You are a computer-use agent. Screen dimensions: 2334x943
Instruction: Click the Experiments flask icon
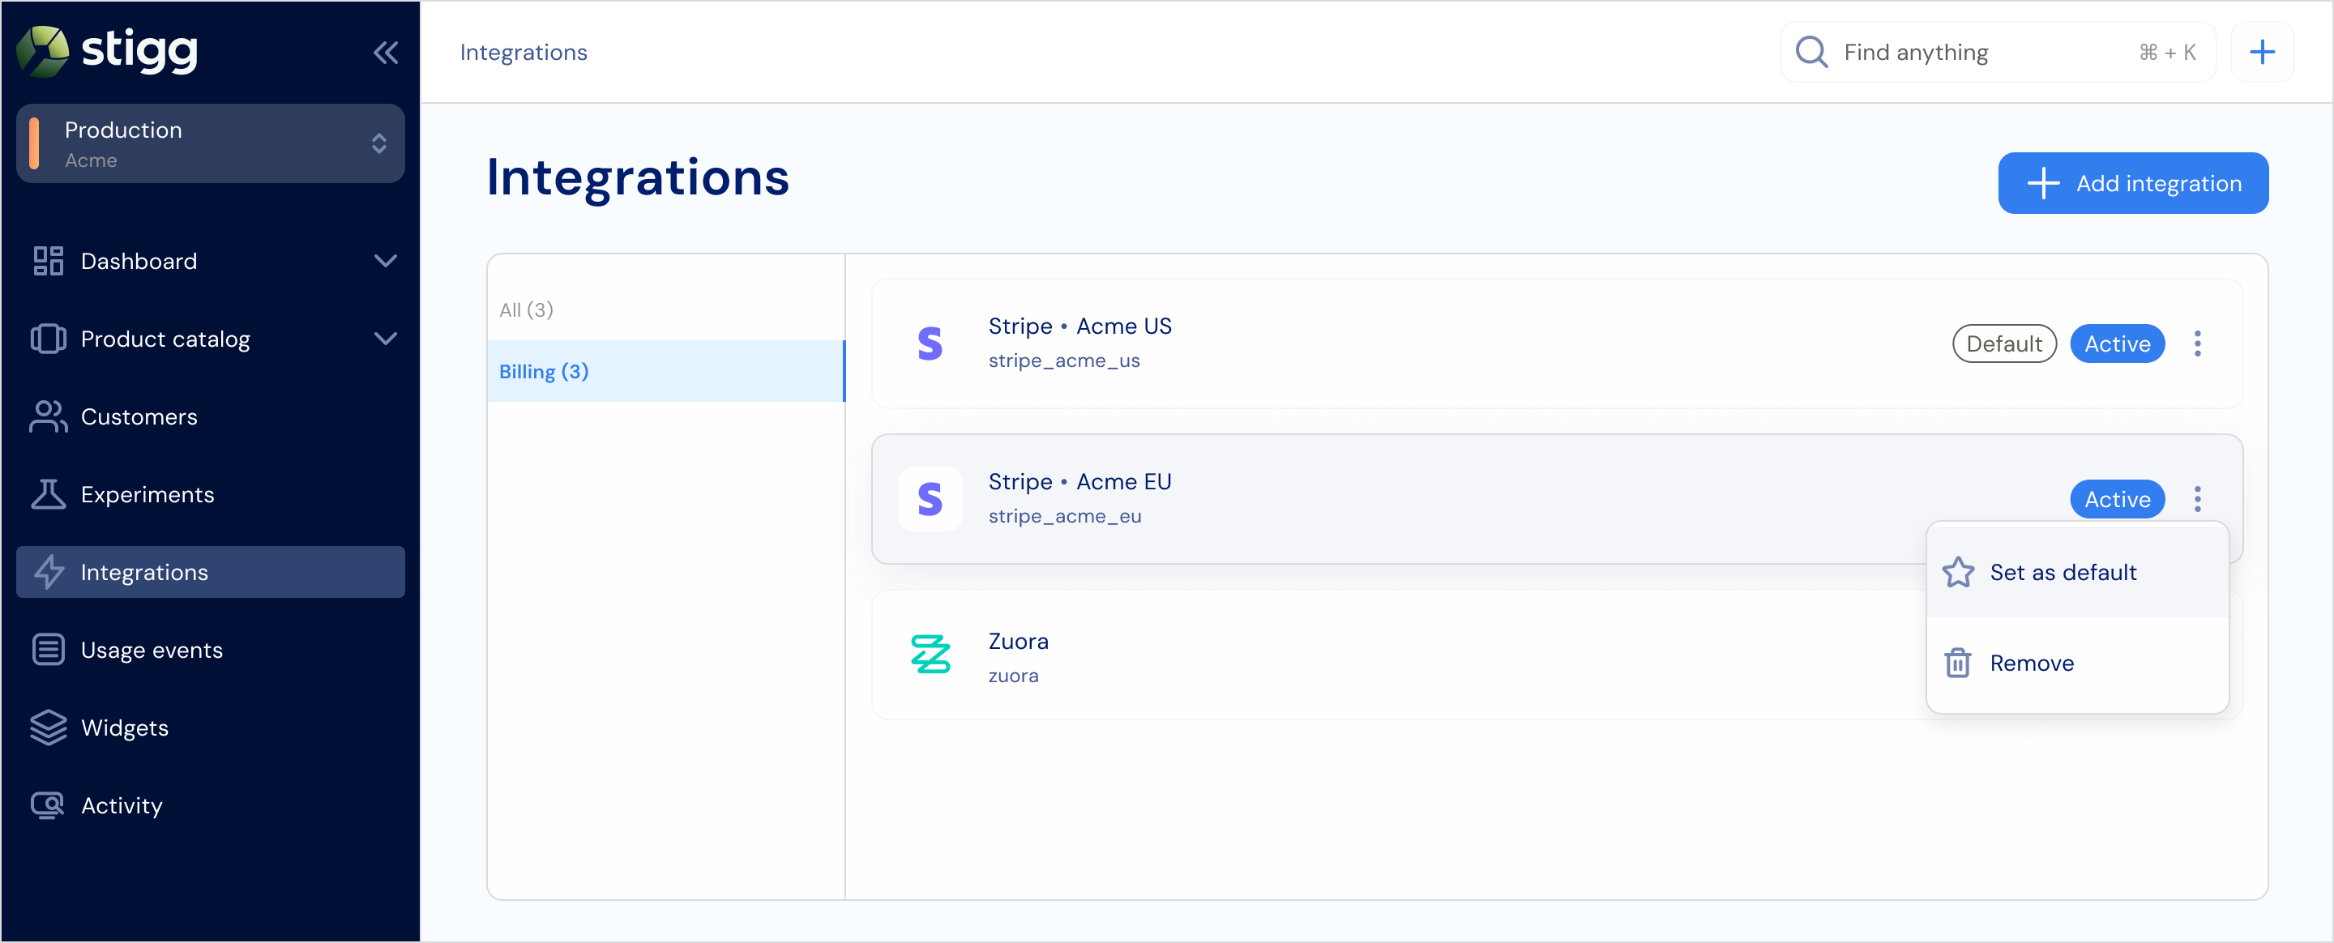(48, 495)
